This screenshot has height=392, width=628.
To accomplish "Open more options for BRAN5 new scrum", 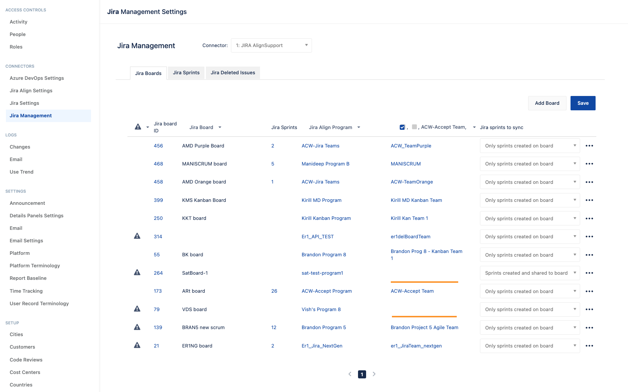I will pyautogui.click(x=589, y=328).
